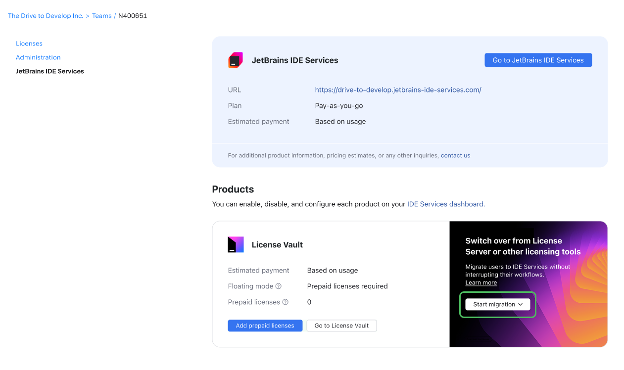
Task: Click the Learn more link in banner
Action: click(x=481, y=282)
